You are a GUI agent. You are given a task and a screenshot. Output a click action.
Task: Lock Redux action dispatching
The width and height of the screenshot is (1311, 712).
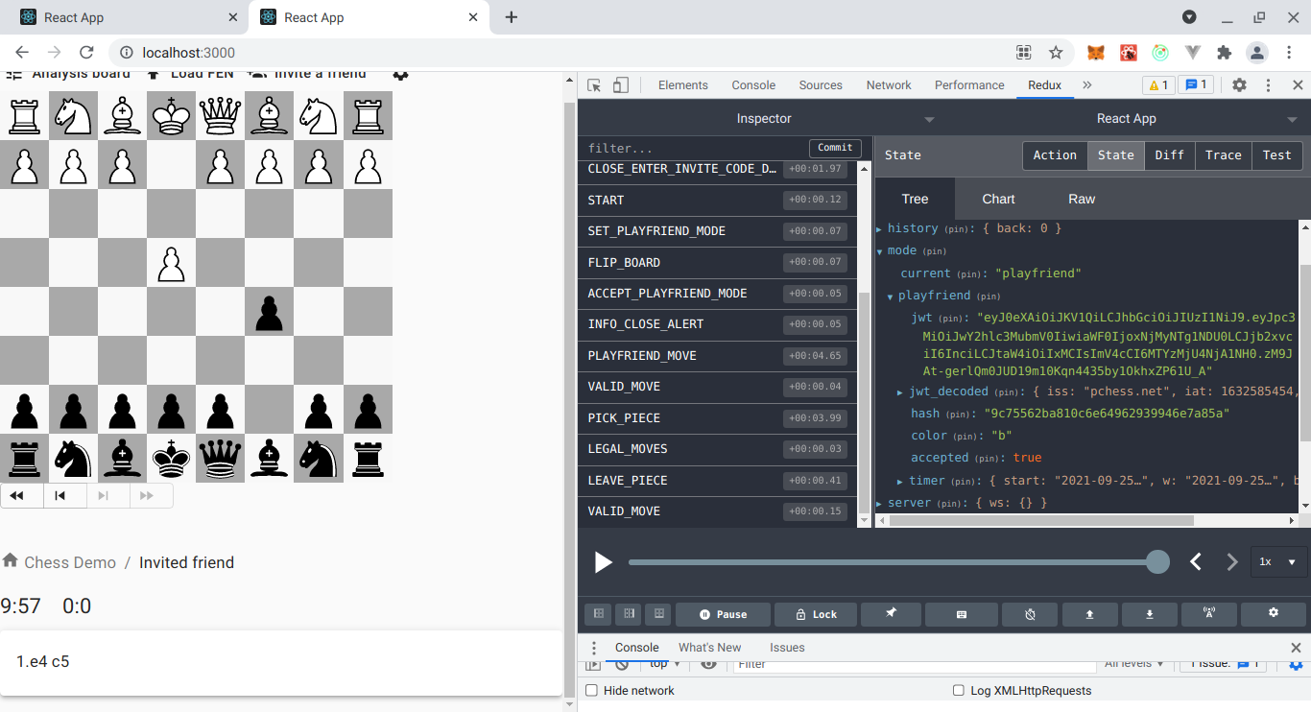815,613
